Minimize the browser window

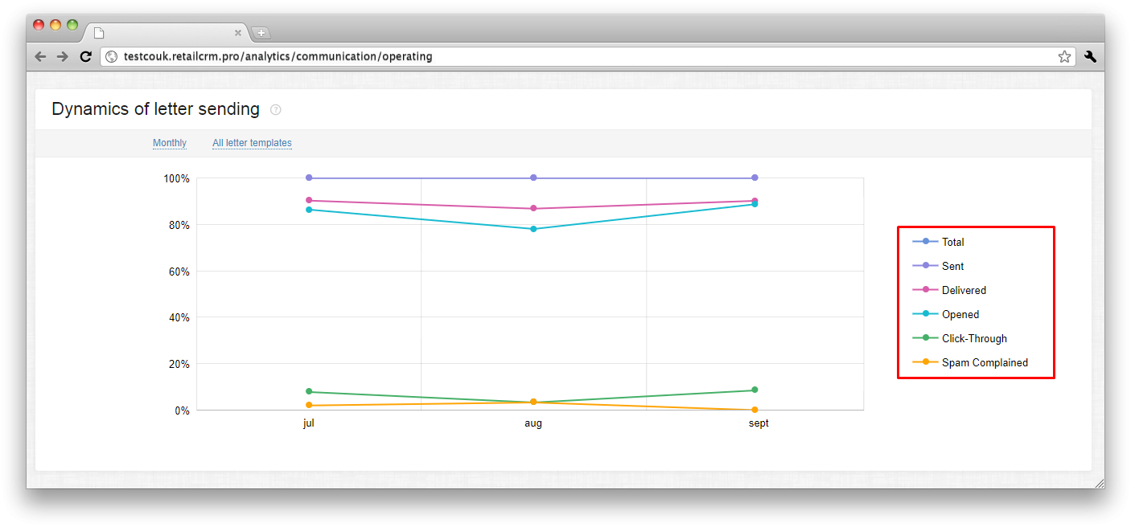click(56, 25)
